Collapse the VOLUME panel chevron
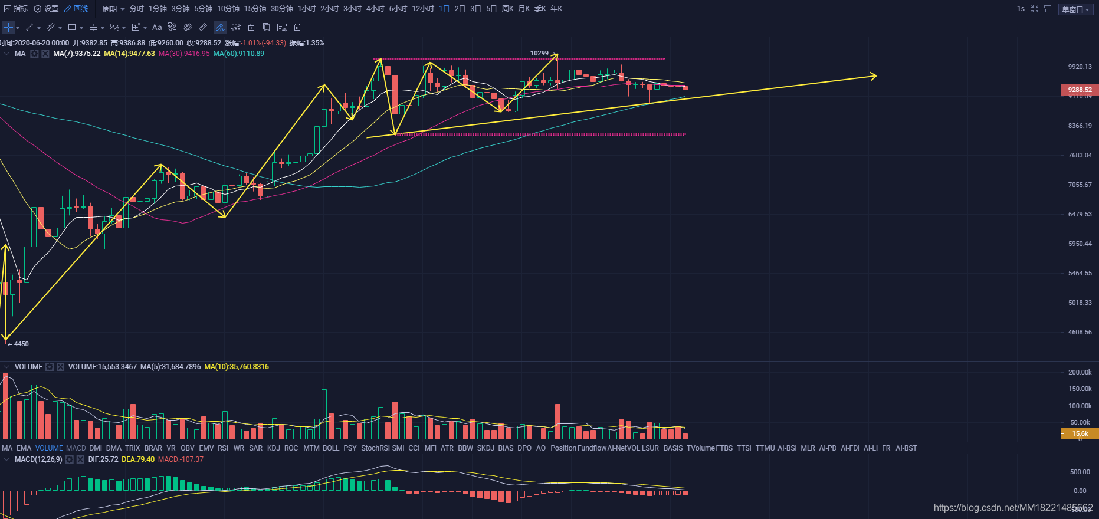Viewport: 1099px width, 519px height. pyautogui.click(x=6, y=367)
